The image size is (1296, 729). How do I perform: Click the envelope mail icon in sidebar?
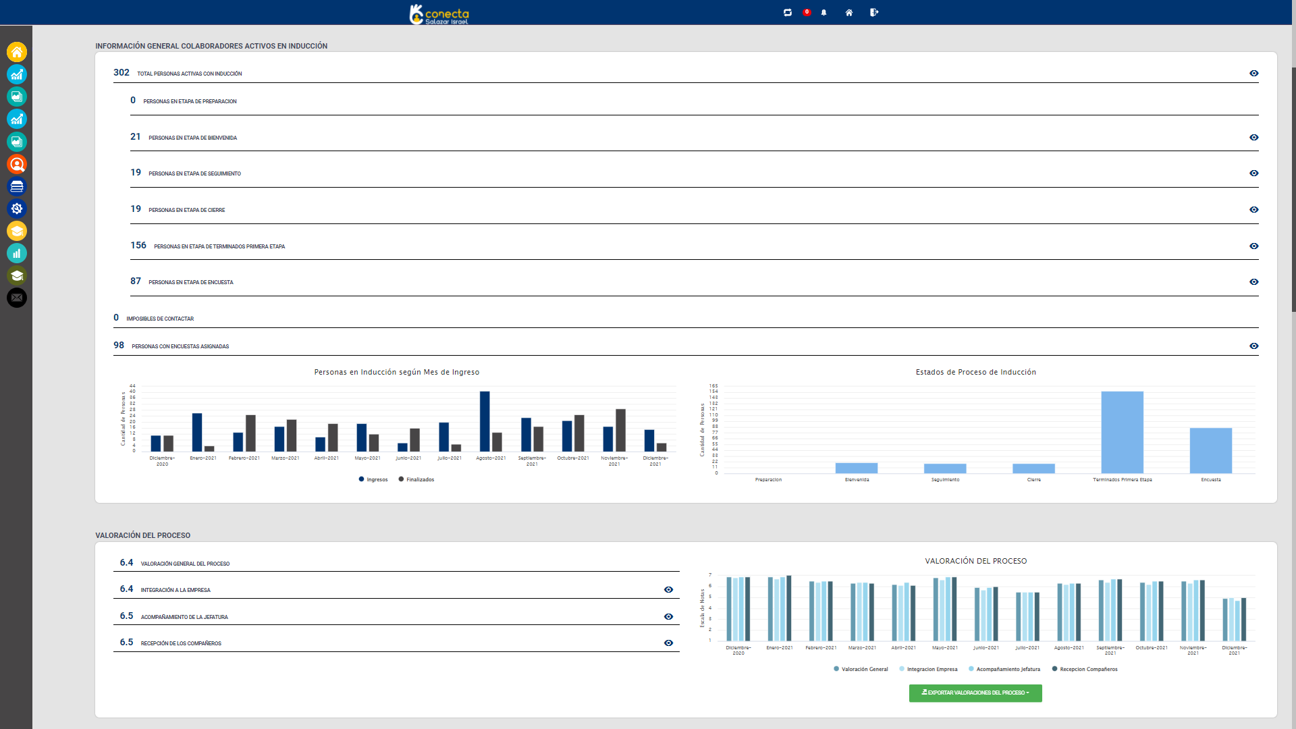click(x=17, y=298)
